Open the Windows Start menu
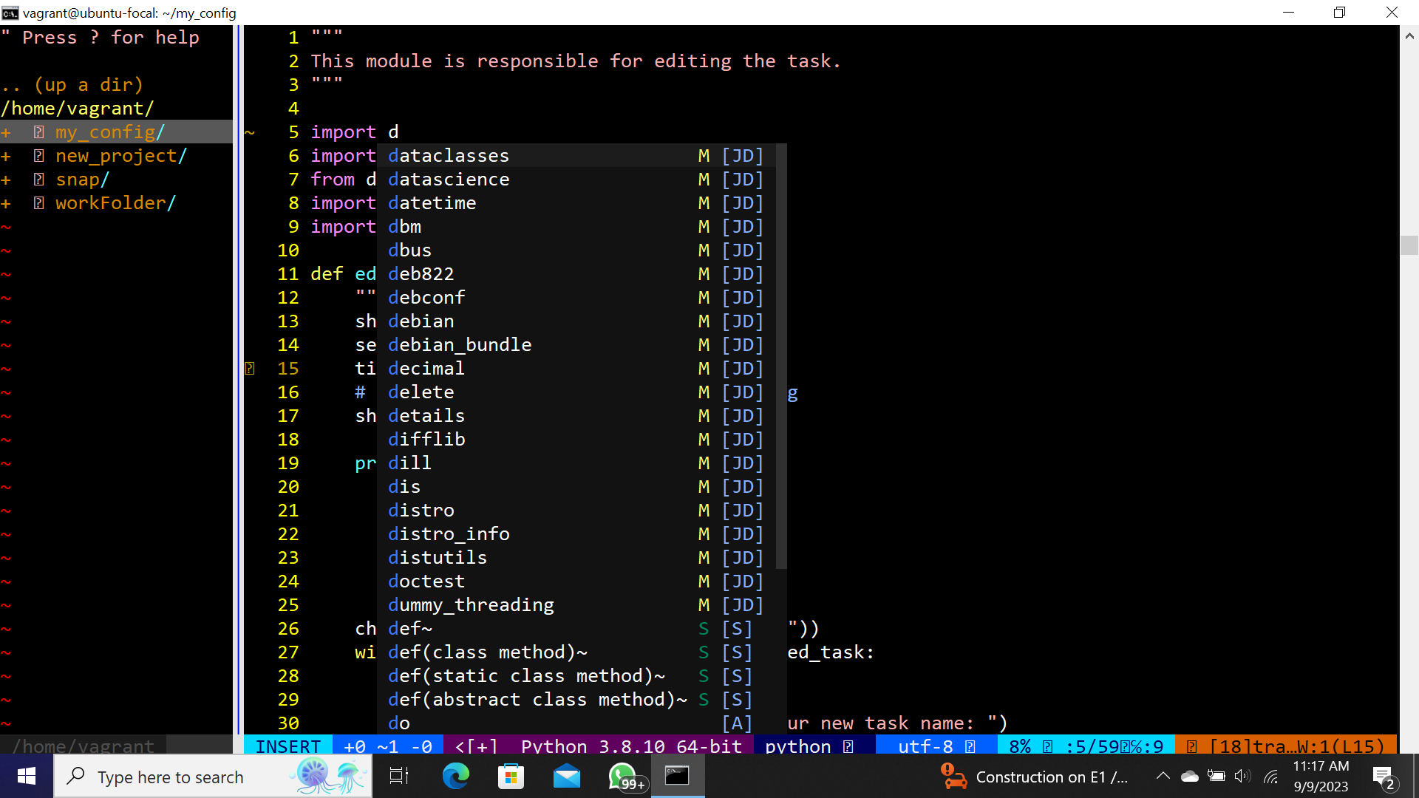 [x=27, y=777]
